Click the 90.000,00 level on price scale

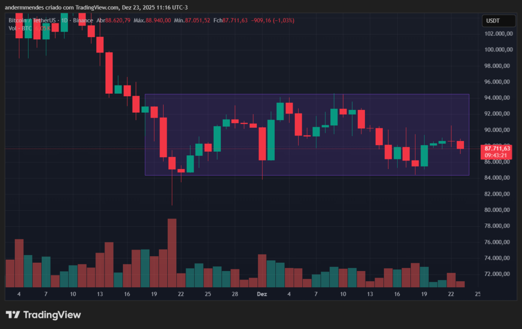coord(498,130)
